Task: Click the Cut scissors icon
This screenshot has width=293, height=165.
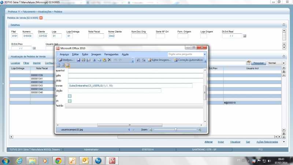Action: (x=94, y=60)
